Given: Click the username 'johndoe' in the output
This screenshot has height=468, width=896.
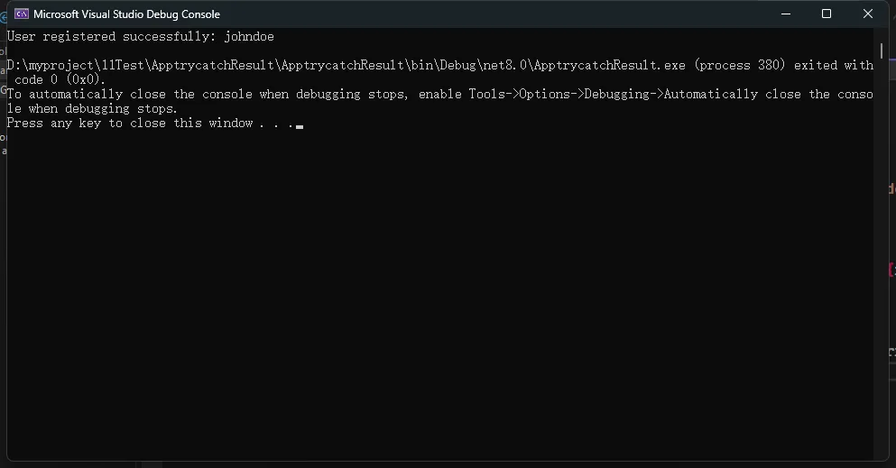Looking at the screenshot, I should 249,37.
